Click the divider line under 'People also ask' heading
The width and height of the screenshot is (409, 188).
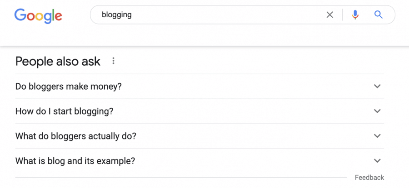coord(200,74)
